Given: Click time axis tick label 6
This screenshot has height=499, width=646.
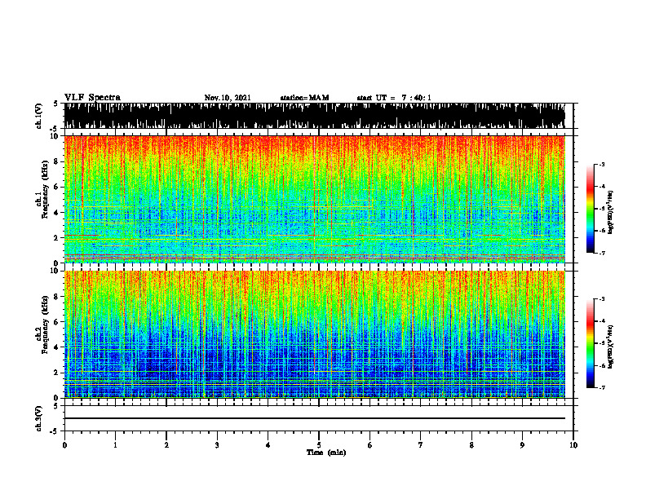Looking at the screenshot, I should point(369,445).
